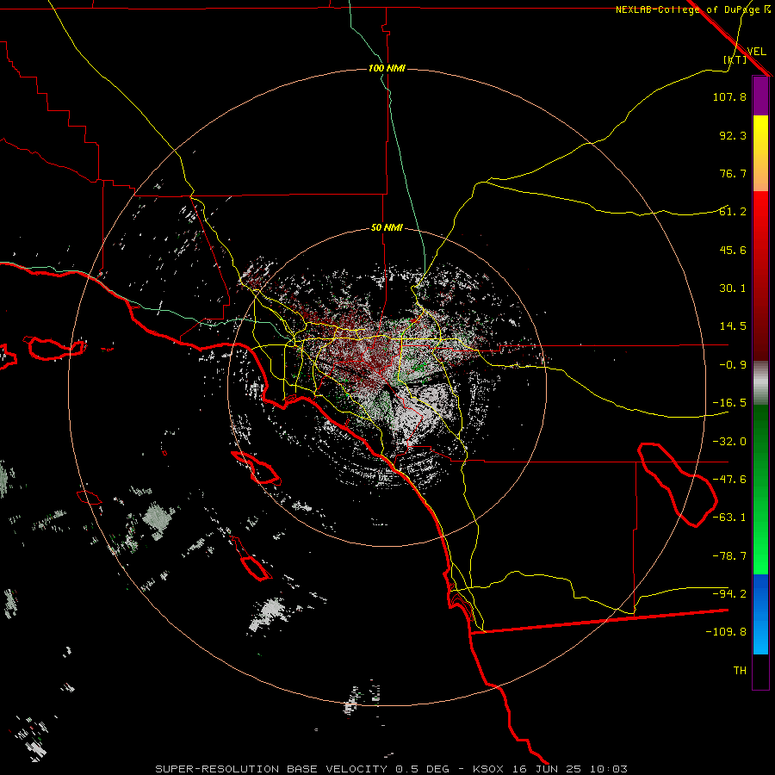Click the gray segment of color bar
775x775 pixels.
point(760,383)
